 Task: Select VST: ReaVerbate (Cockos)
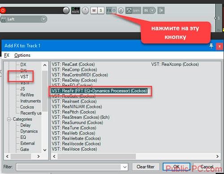[76, 138]
